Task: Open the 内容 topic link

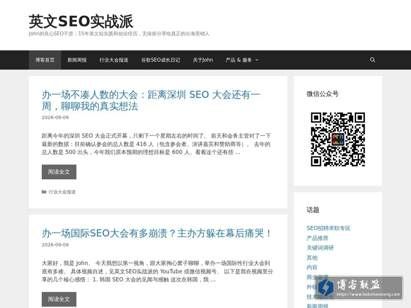Action: tap(312, 267)
